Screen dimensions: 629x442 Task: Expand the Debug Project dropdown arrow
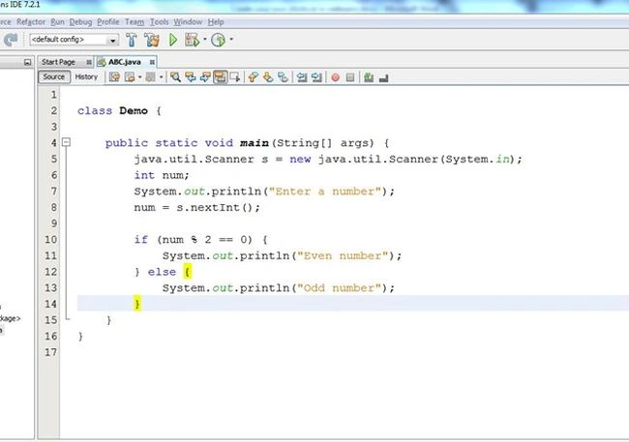205,40
